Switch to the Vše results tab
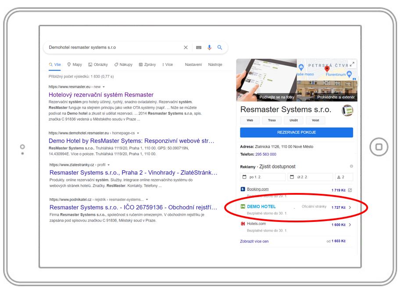The height and width of the screenshot is (289, 401). (x=55, y=64)
